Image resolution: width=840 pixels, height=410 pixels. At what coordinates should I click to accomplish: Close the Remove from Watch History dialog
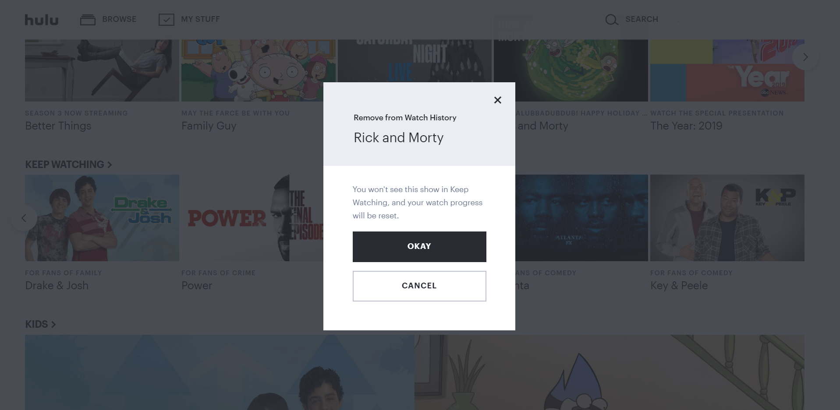[x=497, y=100]
